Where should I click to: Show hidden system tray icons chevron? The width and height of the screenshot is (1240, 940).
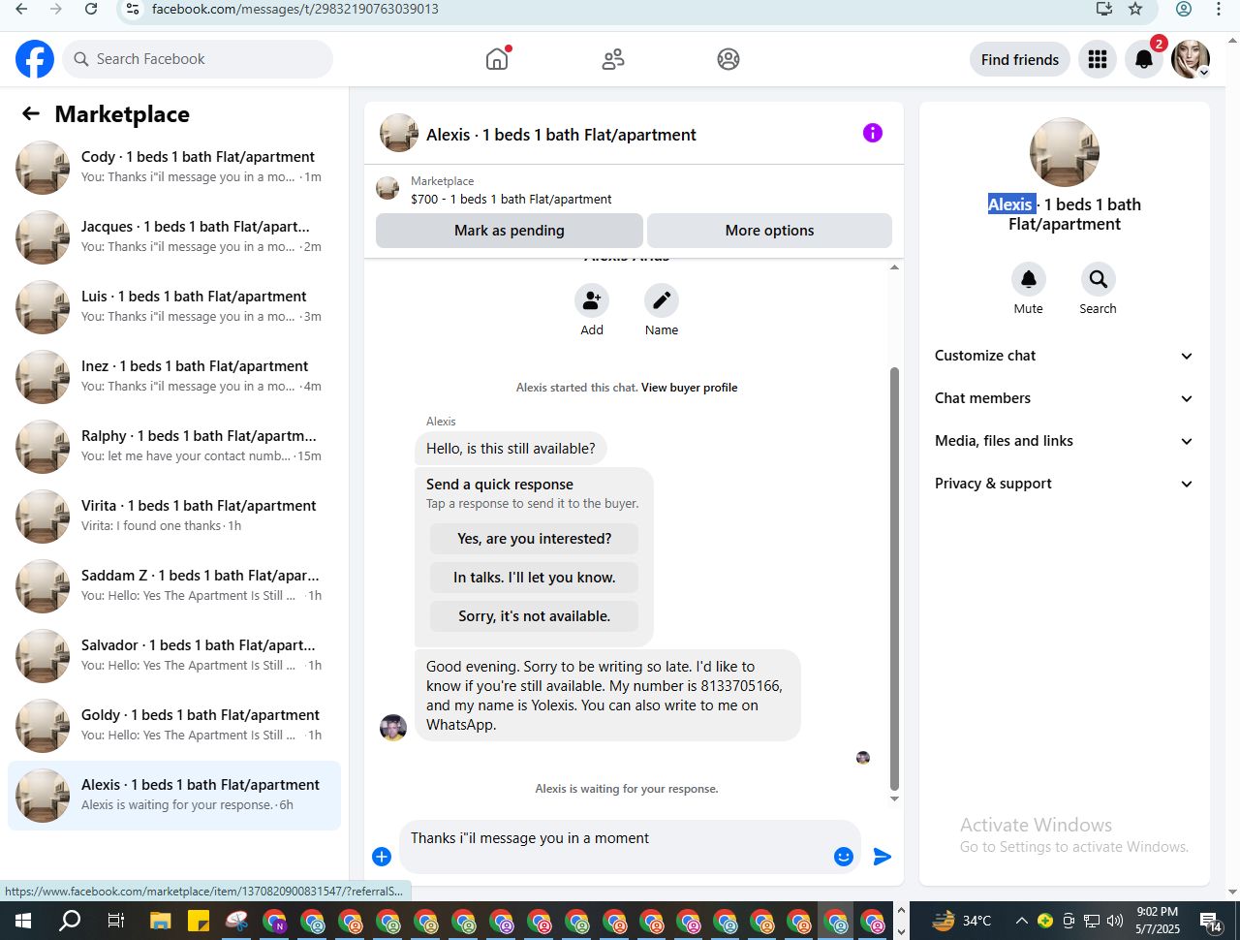click(x=1021, y=921)
